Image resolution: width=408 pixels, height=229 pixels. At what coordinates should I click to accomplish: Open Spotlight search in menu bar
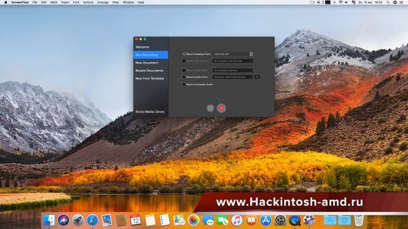(388, 3)
